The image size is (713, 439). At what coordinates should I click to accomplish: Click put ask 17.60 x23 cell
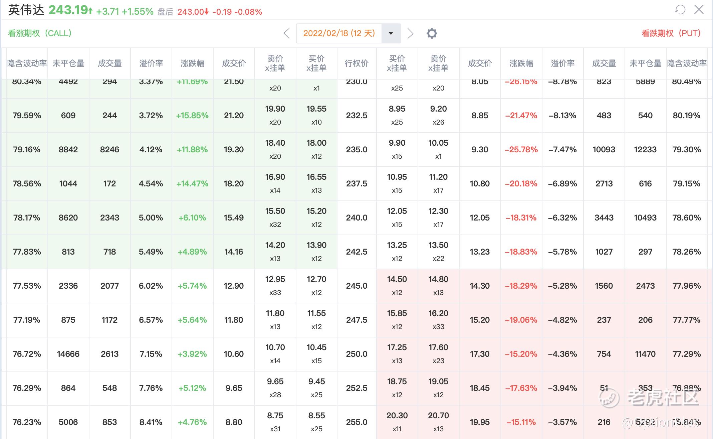(x=439, y=354)
